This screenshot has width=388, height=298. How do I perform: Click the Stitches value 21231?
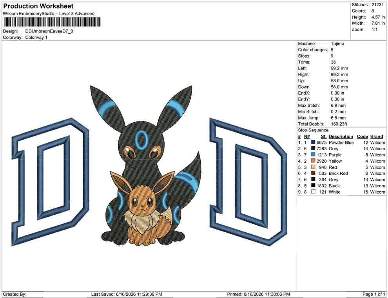click(377, 5)
